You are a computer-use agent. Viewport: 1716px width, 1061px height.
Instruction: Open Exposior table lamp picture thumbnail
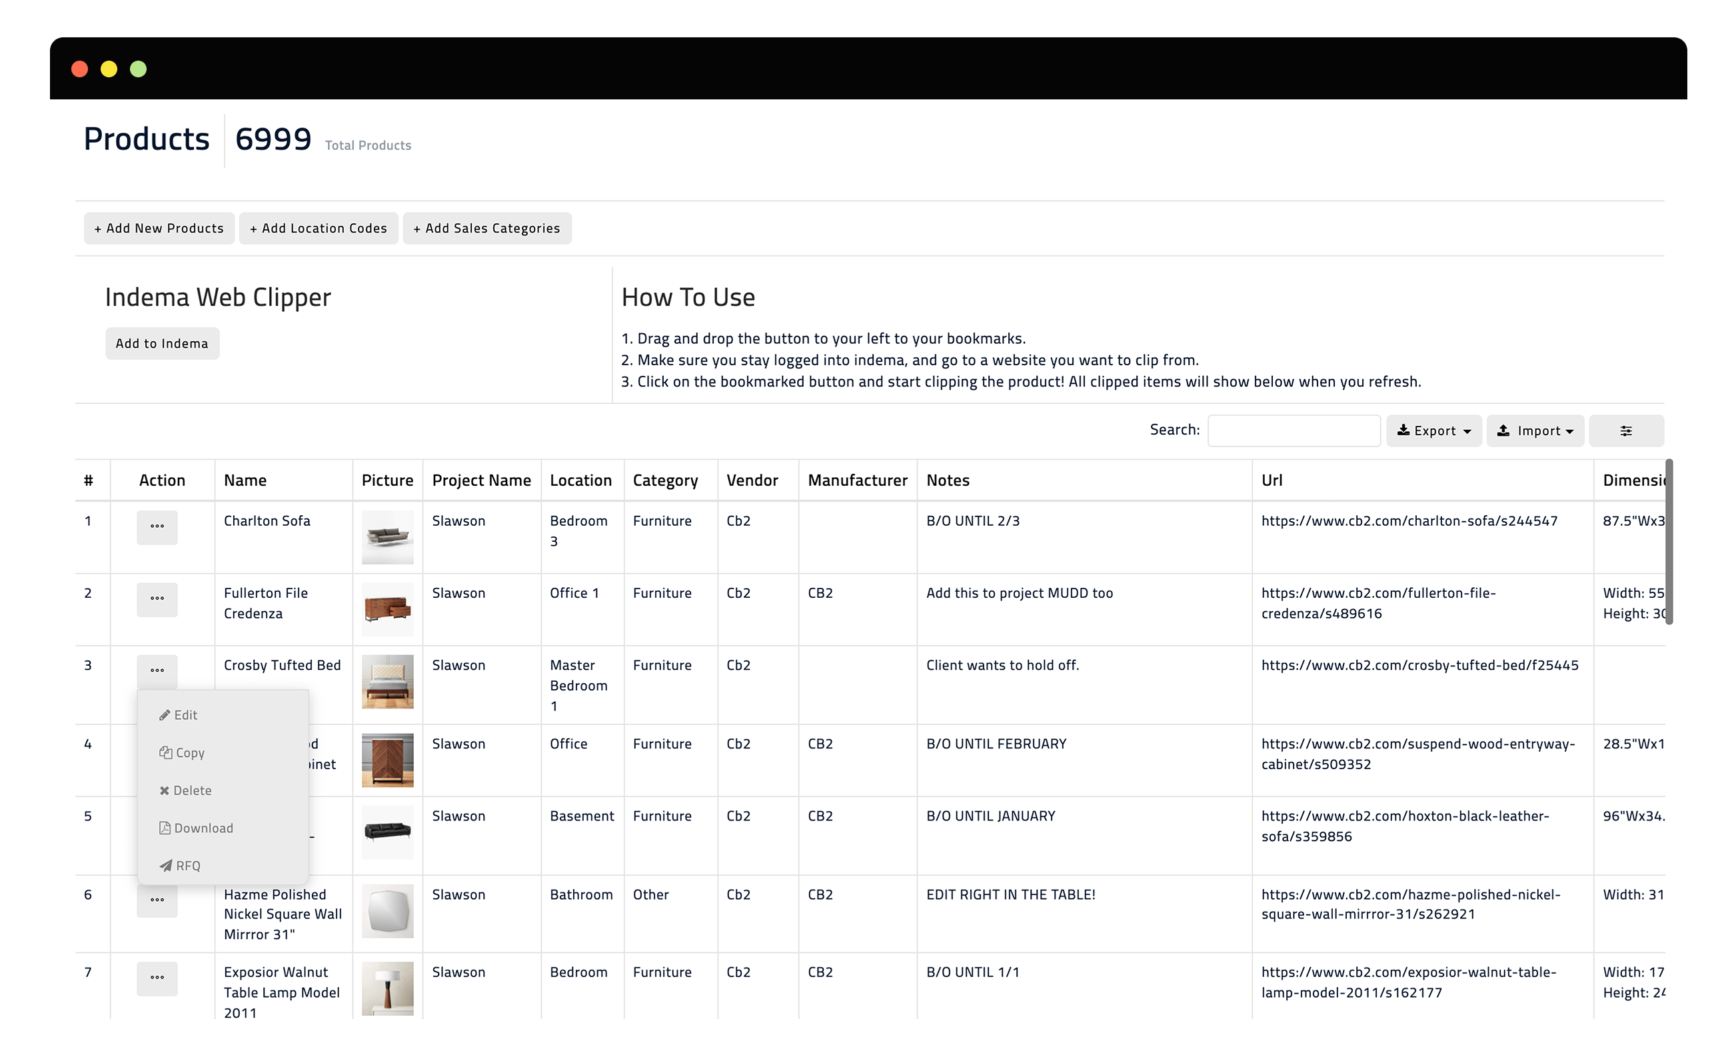(x=387, y=989)
